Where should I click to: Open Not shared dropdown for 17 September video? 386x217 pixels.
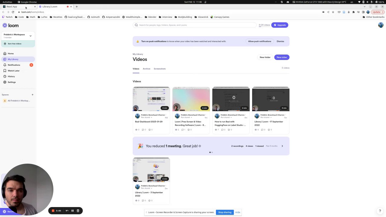coord(266,117)
